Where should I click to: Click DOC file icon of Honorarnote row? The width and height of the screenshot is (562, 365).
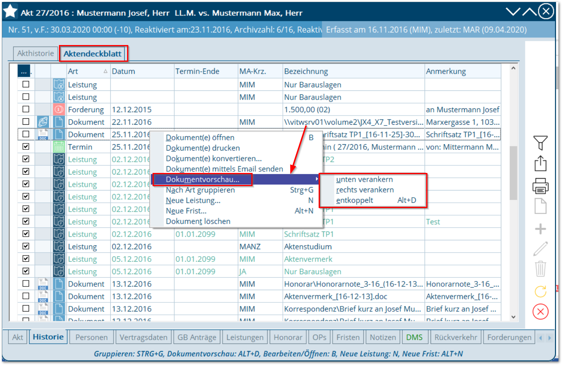tap(43, 284)
